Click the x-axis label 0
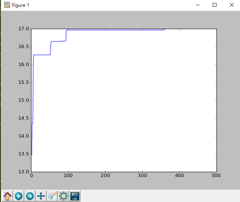Screen dimensions: 240x202 tap(31, 176)
